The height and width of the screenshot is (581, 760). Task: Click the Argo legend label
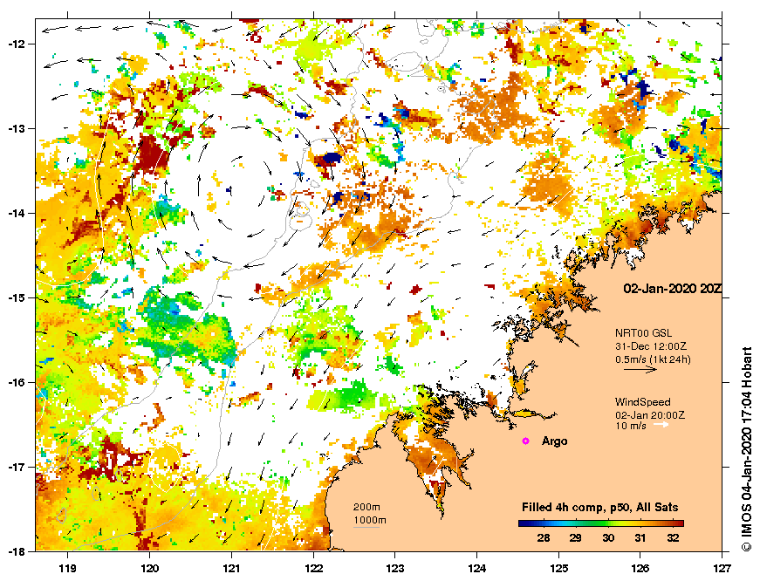coord(554,441)
